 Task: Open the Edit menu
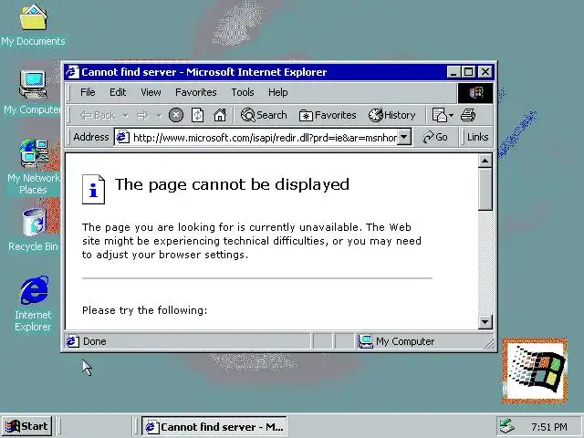pyautogui.click(x=118, y=92)
